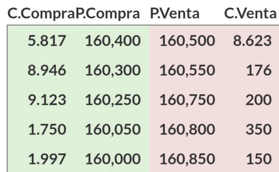
Task: Select sell price 160,750
Action: pos(188,100)
